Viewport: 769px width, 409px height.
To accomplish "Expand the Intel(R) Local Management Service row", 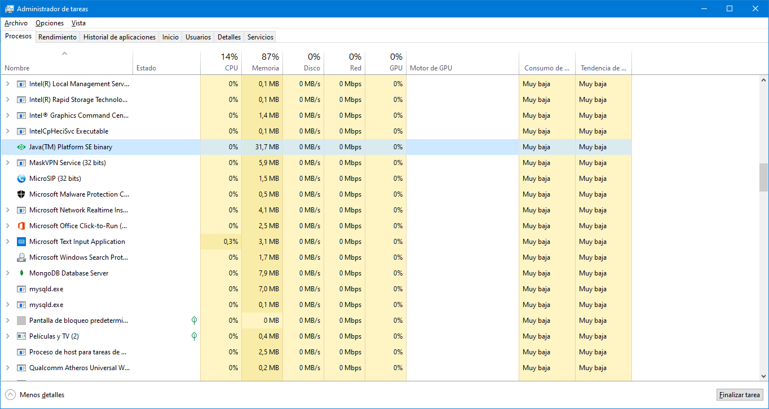I will click(x=7, y=84).
